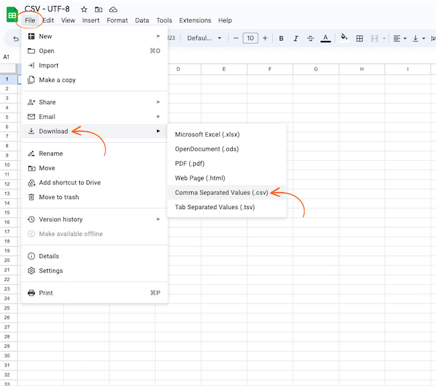Select column H header
436x386 pixels.
[362, 69]
